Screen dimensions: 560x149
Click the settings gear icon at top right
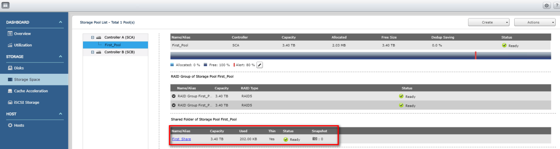coord(546,5)
